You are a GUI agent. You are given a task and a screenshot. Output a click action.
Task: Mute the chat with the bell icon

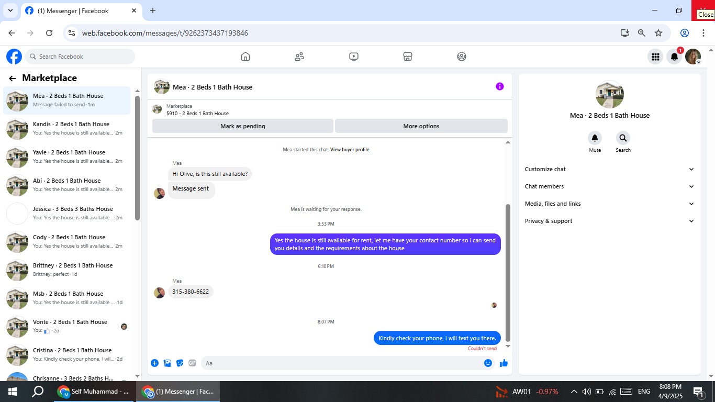pos(595,138)
